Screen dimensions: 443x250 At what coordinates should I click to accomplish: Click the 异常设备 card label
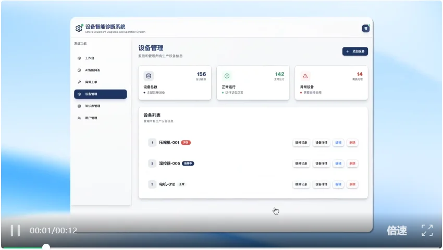pos(307,87)
